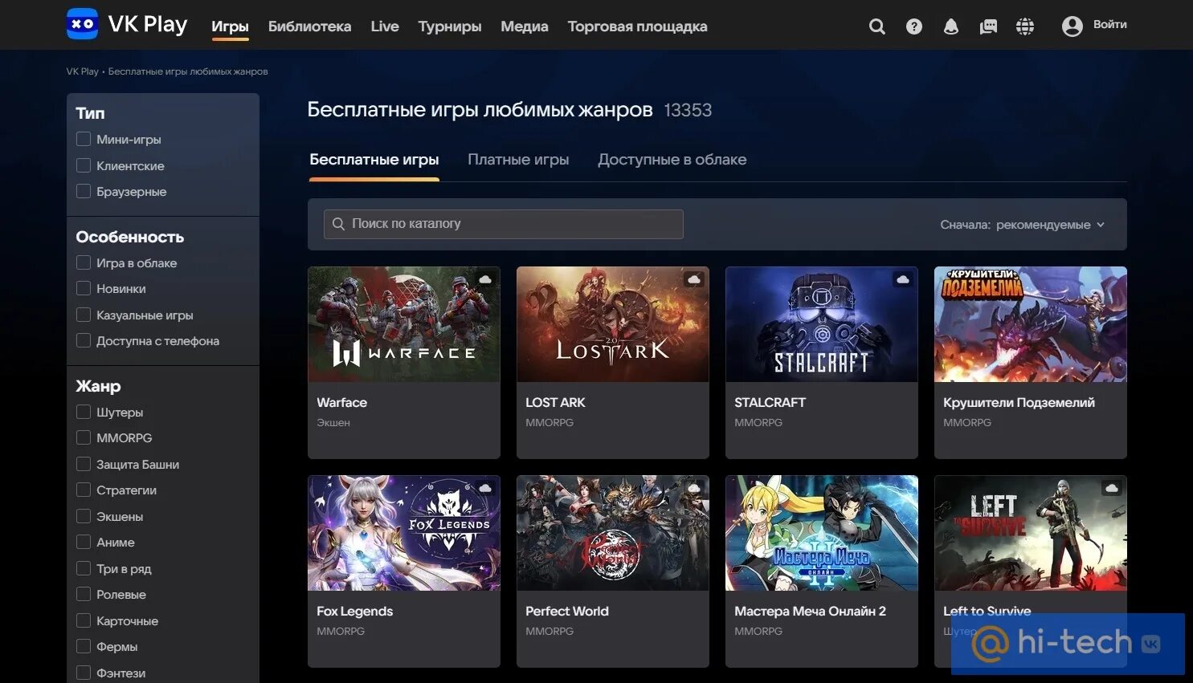The height and width of the screenshot is (683, 1193).
Task: Open the Игры menu item
Action: coord(230,26)
